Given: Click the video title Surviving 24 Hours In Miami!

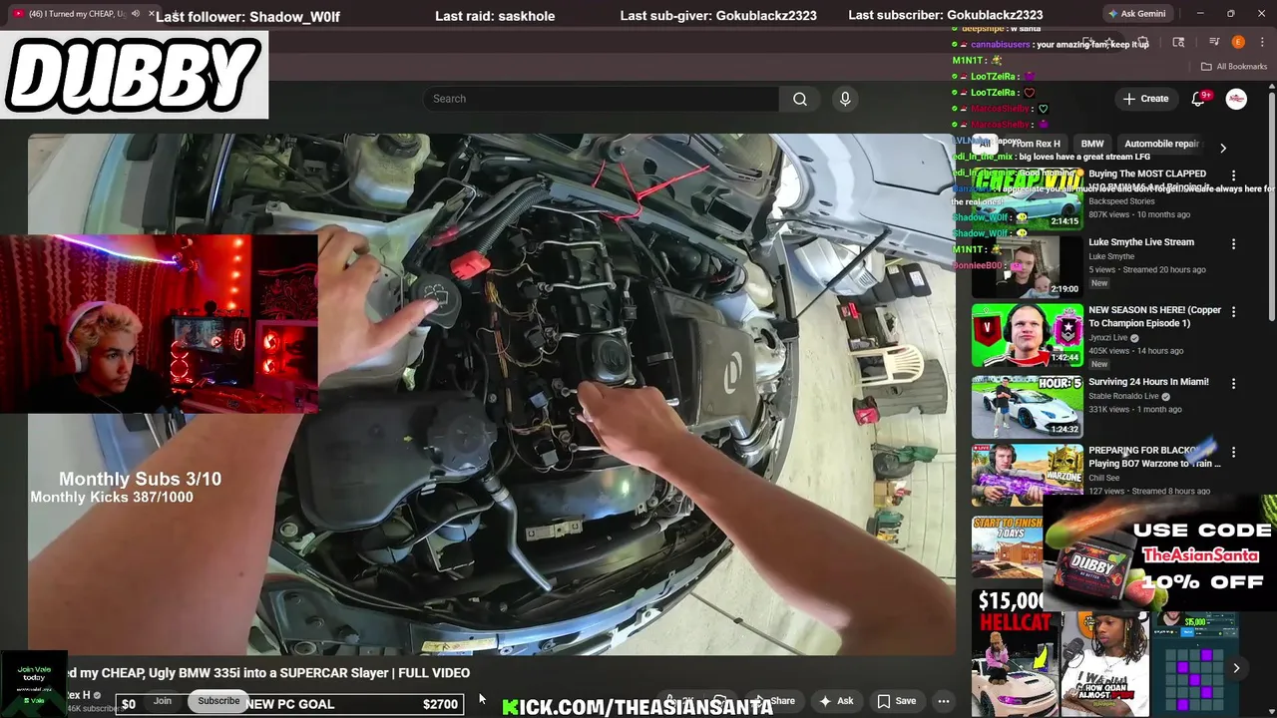Looking at the screenshot, I should click(1148, 382).
